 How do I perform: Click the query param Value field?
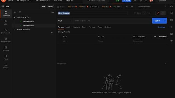[x=114, y=41]
